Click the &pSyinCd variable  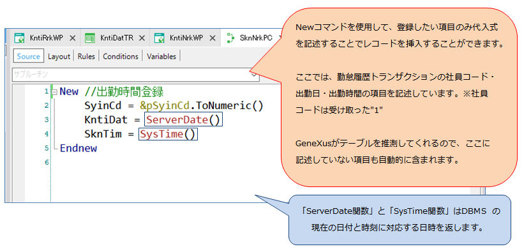click(x=165, y=106)
